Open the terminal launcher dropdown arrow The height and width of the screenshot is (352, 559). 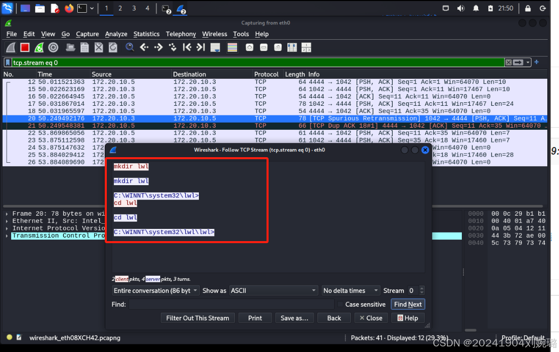(92, 8)
